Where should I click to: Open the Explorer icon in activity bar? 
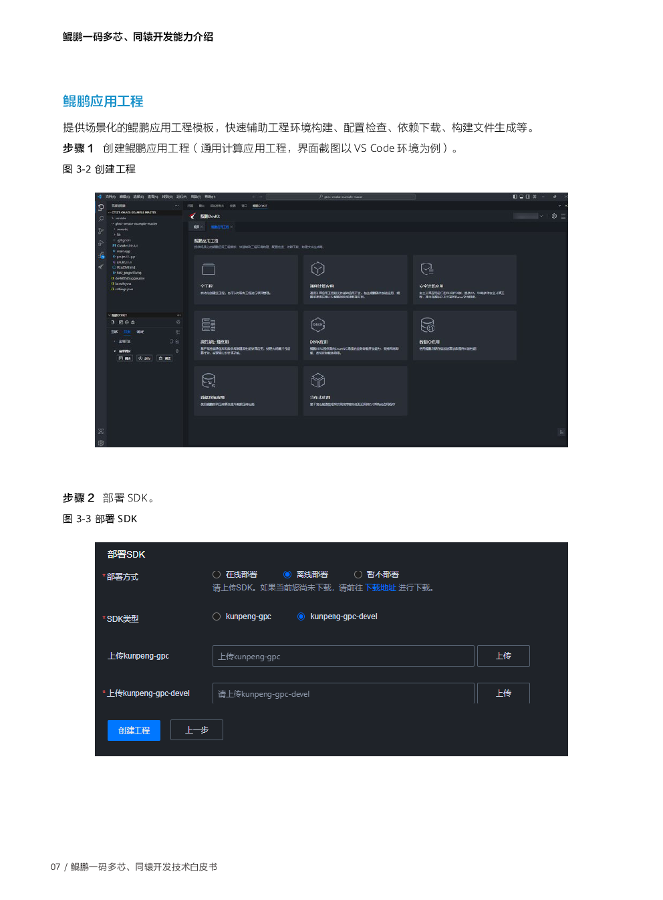point(101,207)
